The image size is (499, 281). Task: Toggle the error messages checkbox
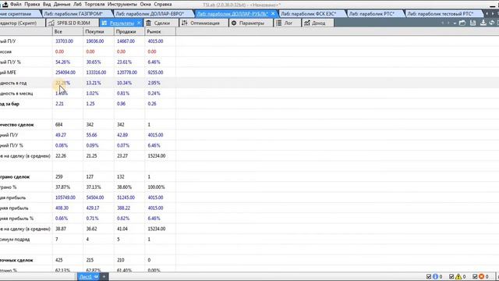click(475, 276)
